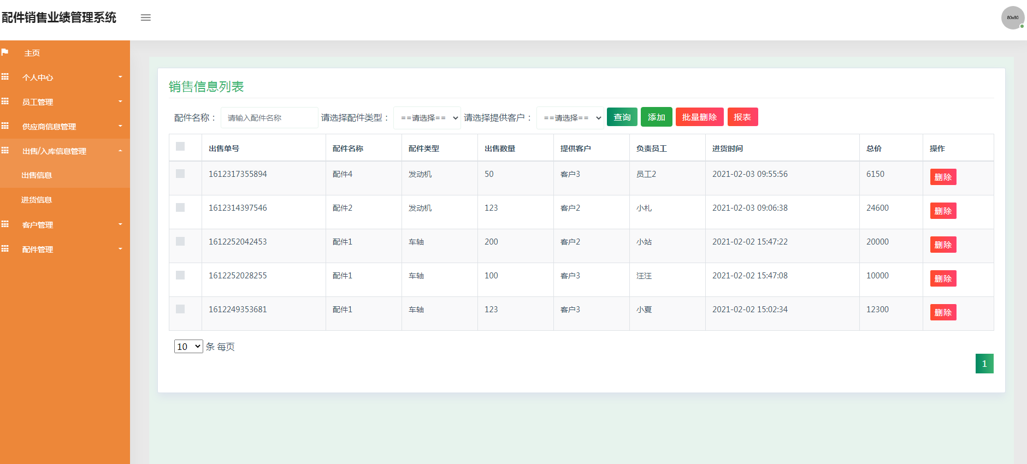Check the row for order 1612252042453
The height and width of the screenshot is (464, 1027).
point(180,241)
